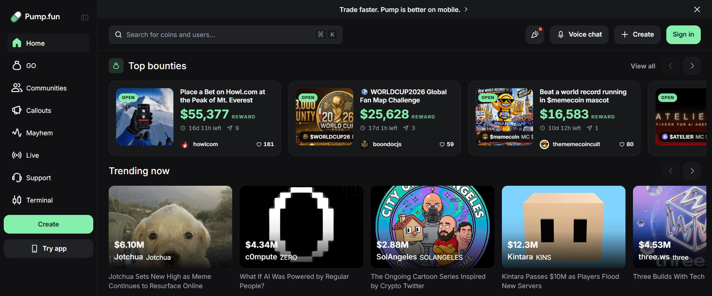Dismiss the mobile promo banner
The image size is (712, 296).
(697, 9)
